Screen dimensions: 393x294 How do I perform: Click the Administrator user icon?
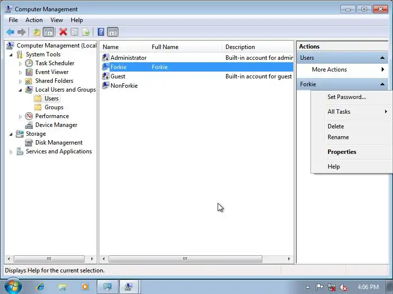click(x=106, y=57)
